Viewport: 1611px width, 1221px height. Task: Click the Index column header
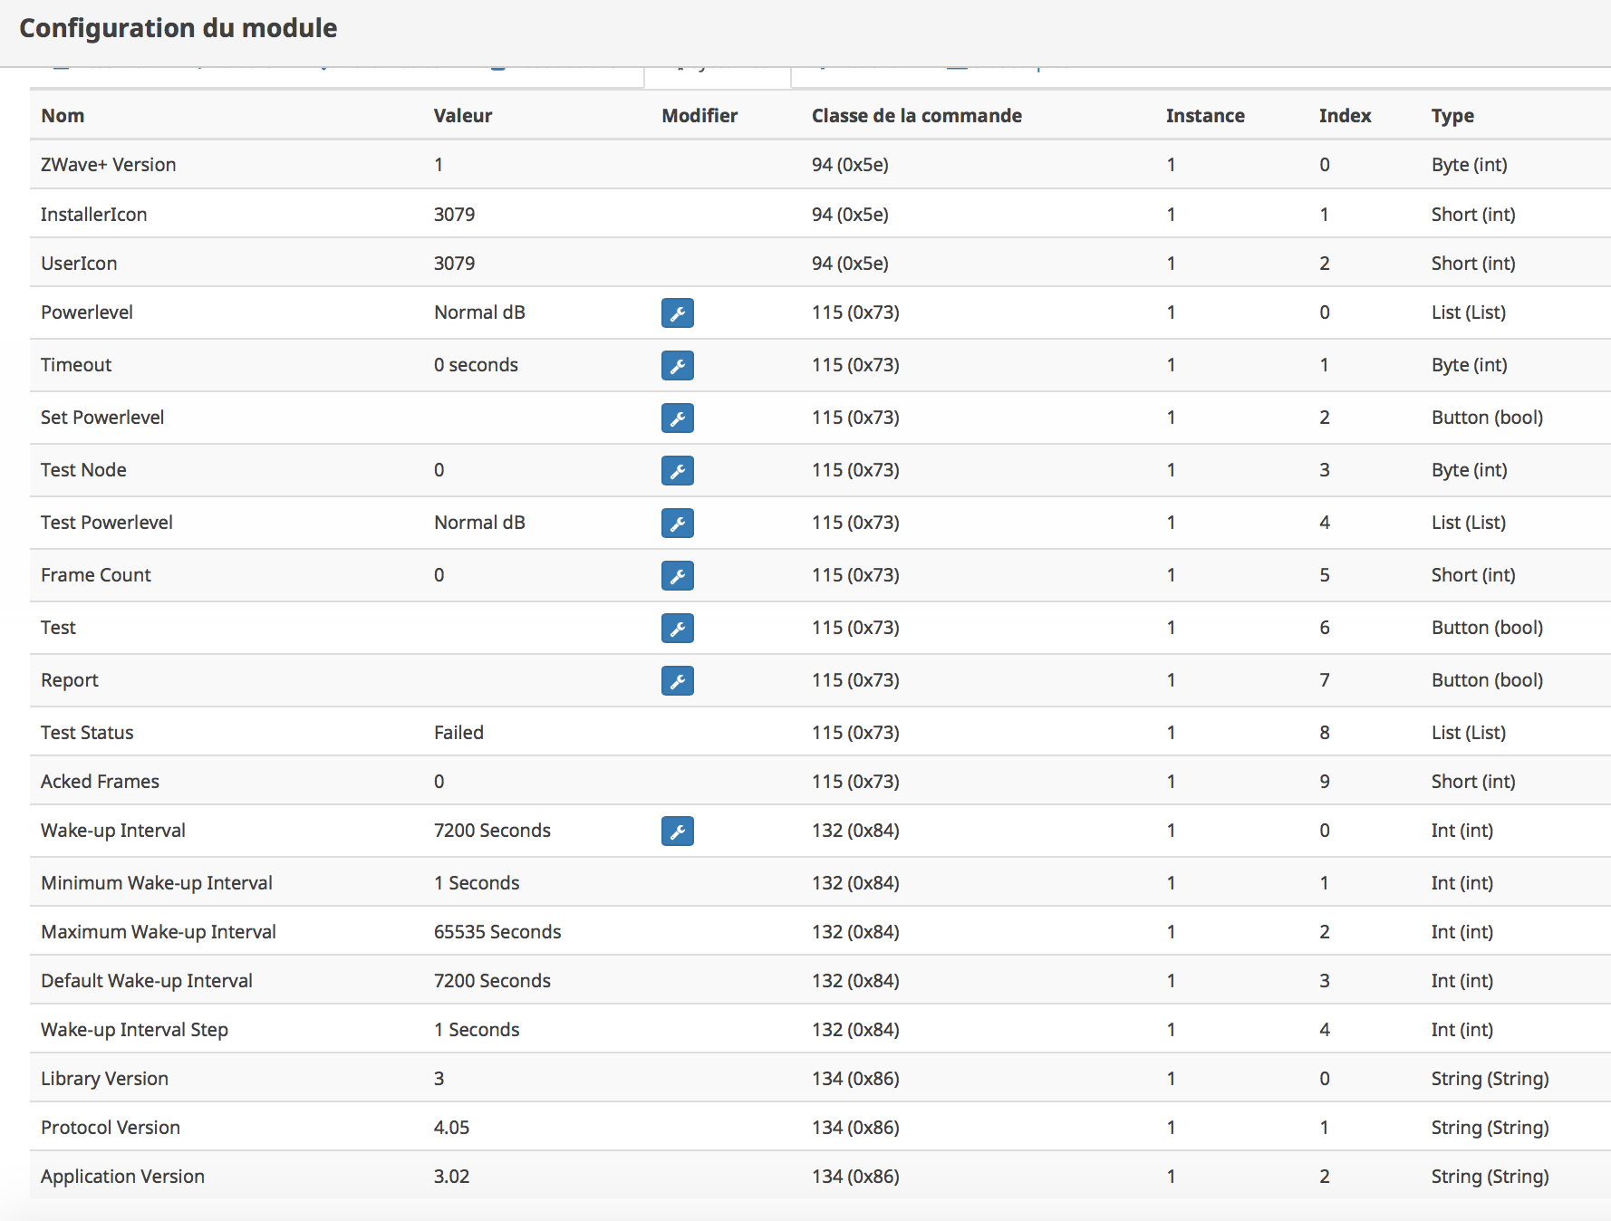pyautogui.click(x=1345, y=116)
